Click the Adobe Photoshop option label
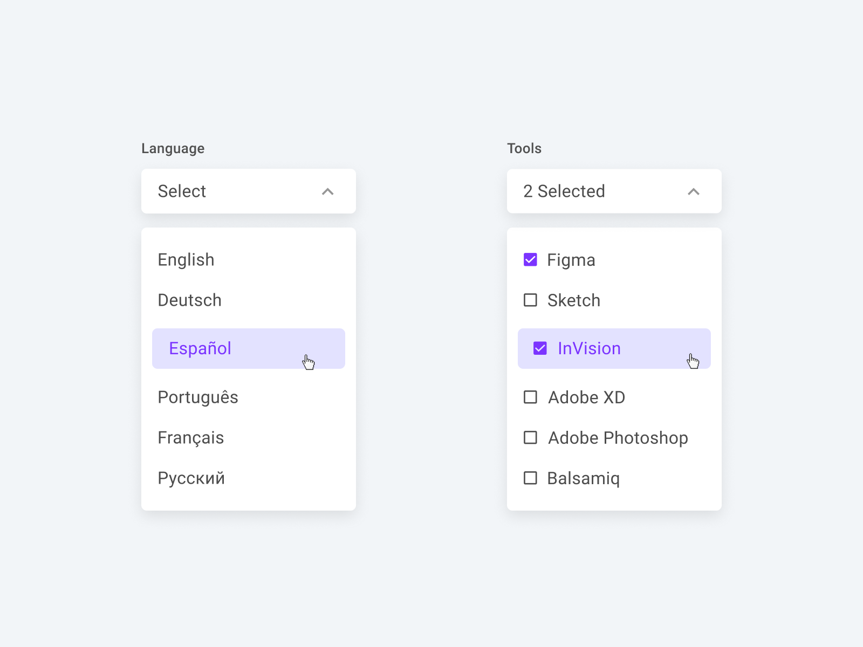The width and height of the screenshot is (863, 647). [x=618, y=438]
